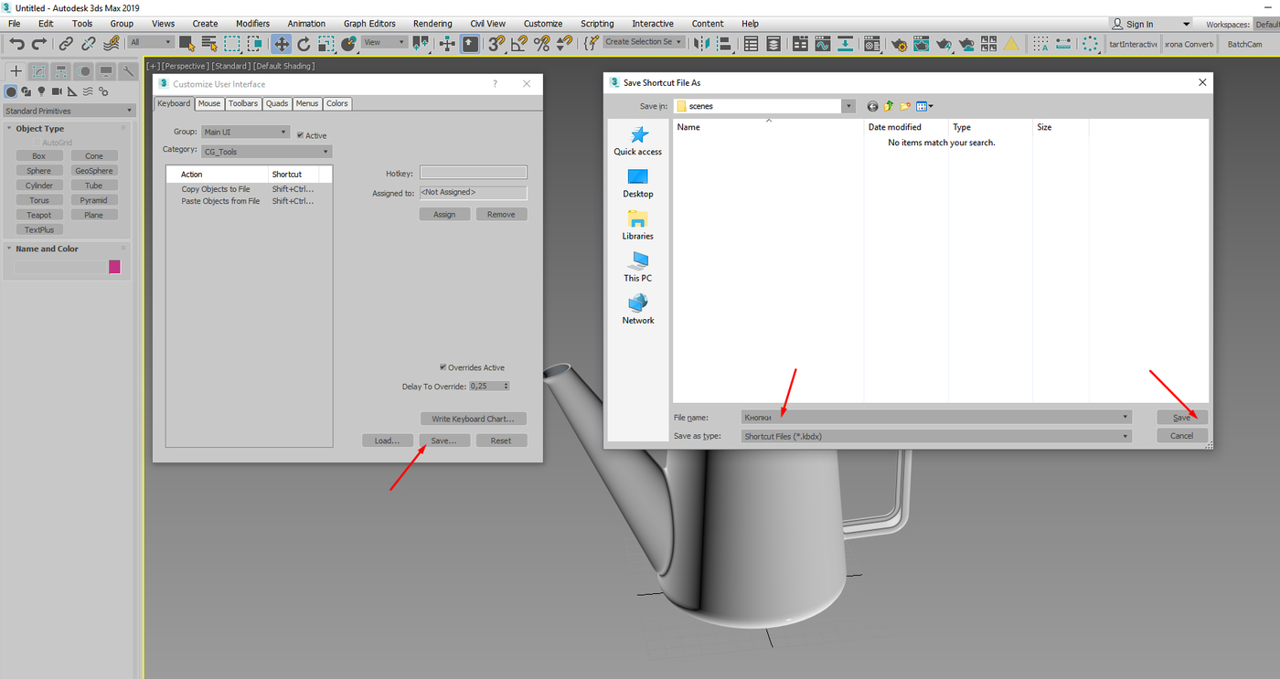Toggle the Angle Snap icon
The height and width of the screenshot is (679, 1280).
pyautogui.click(x=519, y=43)
